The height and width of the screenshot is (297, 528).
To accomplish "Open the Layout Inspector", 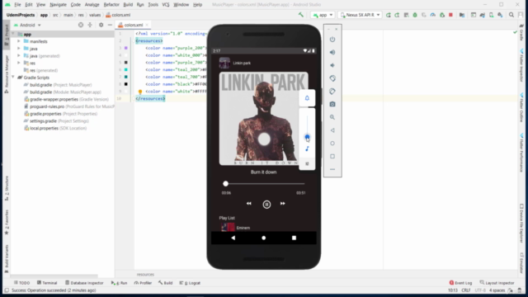I will tap(497, 283).
